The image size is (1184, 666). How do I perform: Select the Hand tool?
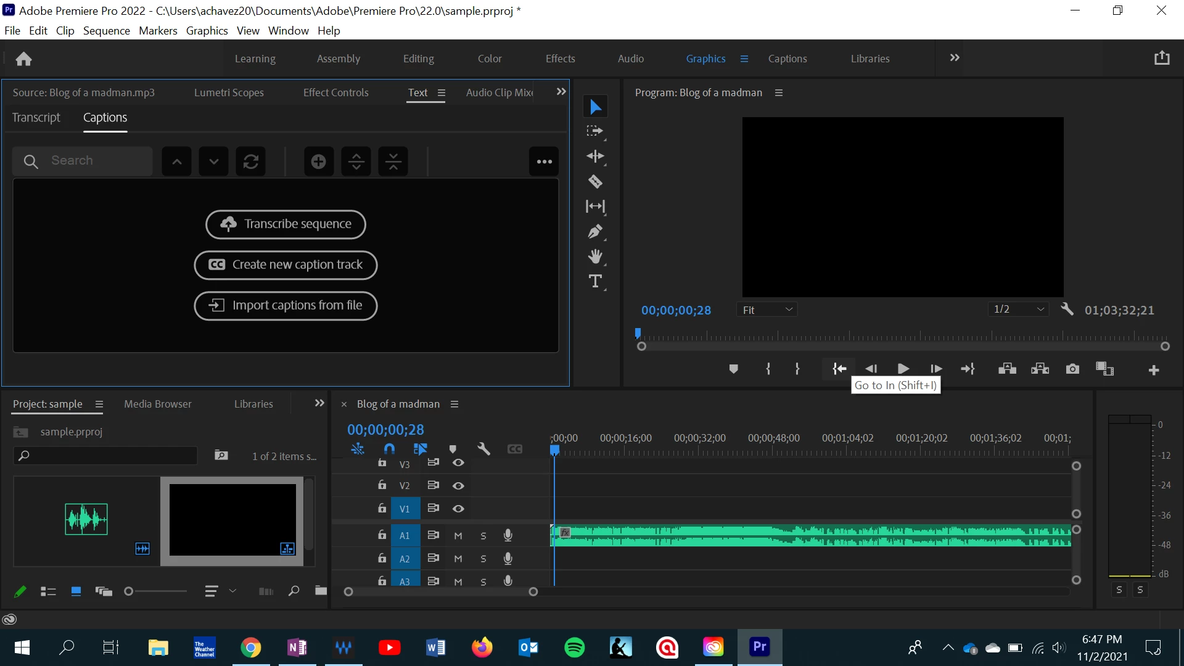tap(595, 257)
